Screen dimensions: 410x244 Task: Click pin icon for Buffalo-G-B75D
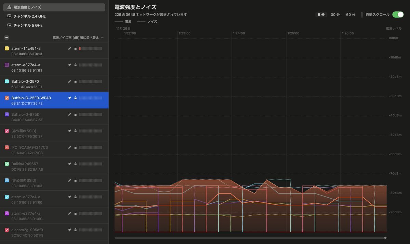(x=70, y=114)
